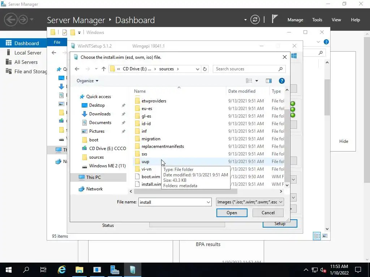
Task: Open the view options dropdown arrow
Action: point(257,81)
